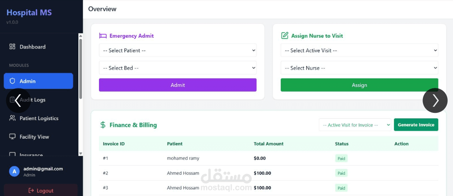Choose Active Visit for Invoice dropdown
453x196 pixels.
click(x=355, y=125)
